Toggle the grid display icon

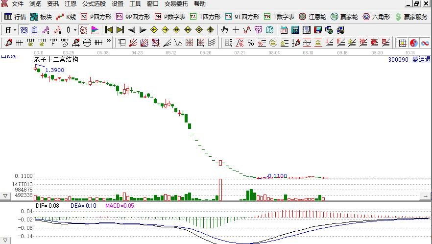click(x=402, y=43)
